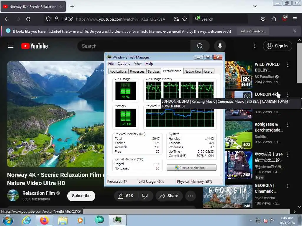
Task: Open Windows Explorer folder on taskbar
Action: coord(63,220)
